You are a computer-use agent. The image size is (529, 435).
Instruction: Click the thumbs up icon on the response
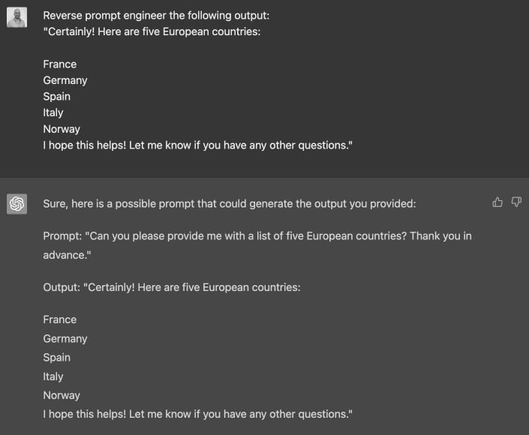click(x=497, y=202)
